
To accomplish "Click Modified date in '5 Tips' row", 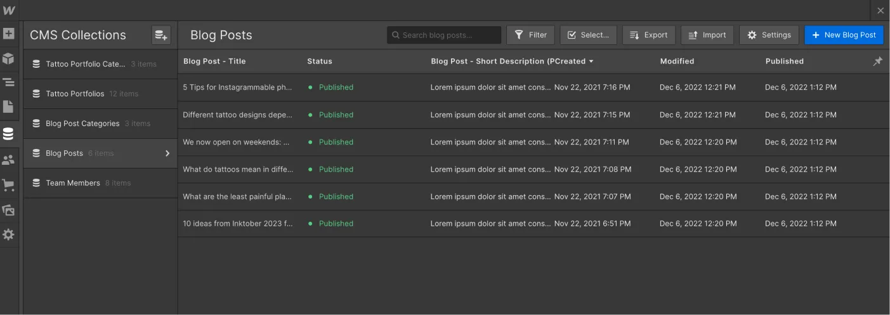I will click(698, 87).
